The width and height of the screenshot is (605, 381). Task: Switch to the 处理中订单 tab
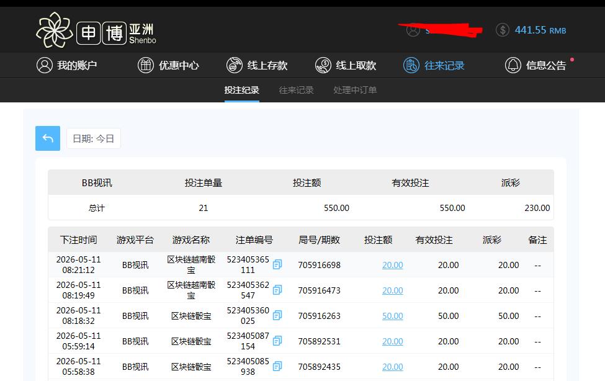pyautogui.click(x=355, y=91)
